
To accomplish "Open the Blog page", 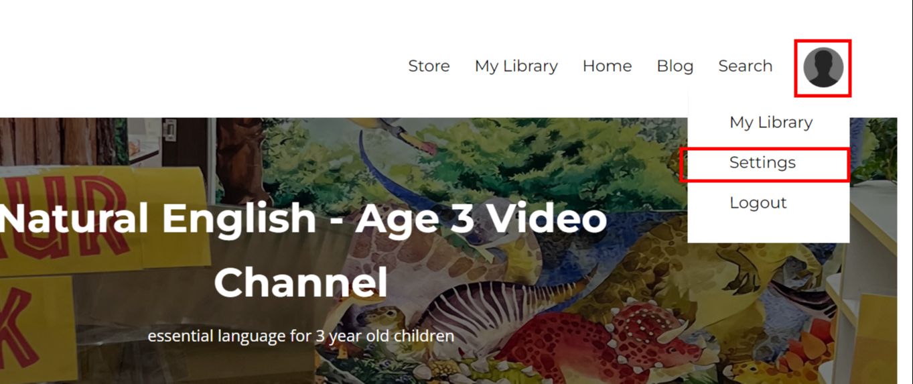I will tap(675, 66).
